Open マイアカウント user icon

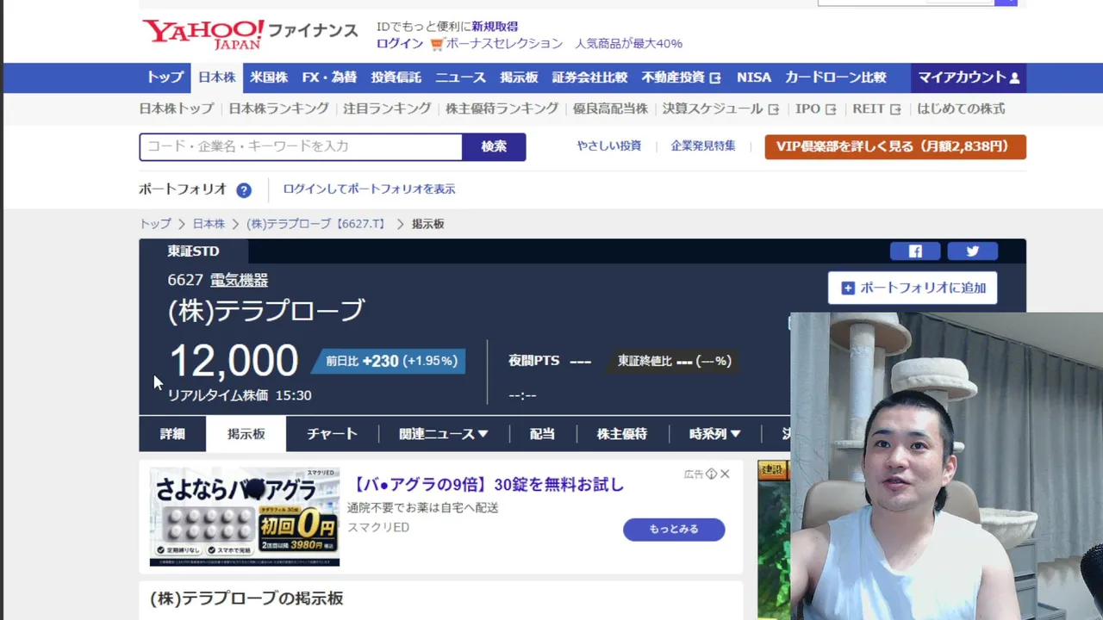pyautogui.click(x=1014, y=77)
